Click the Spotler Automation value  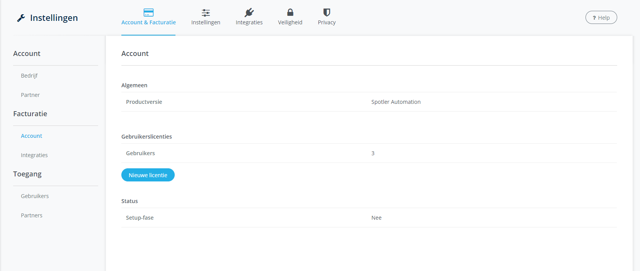(x=396, y=102)
